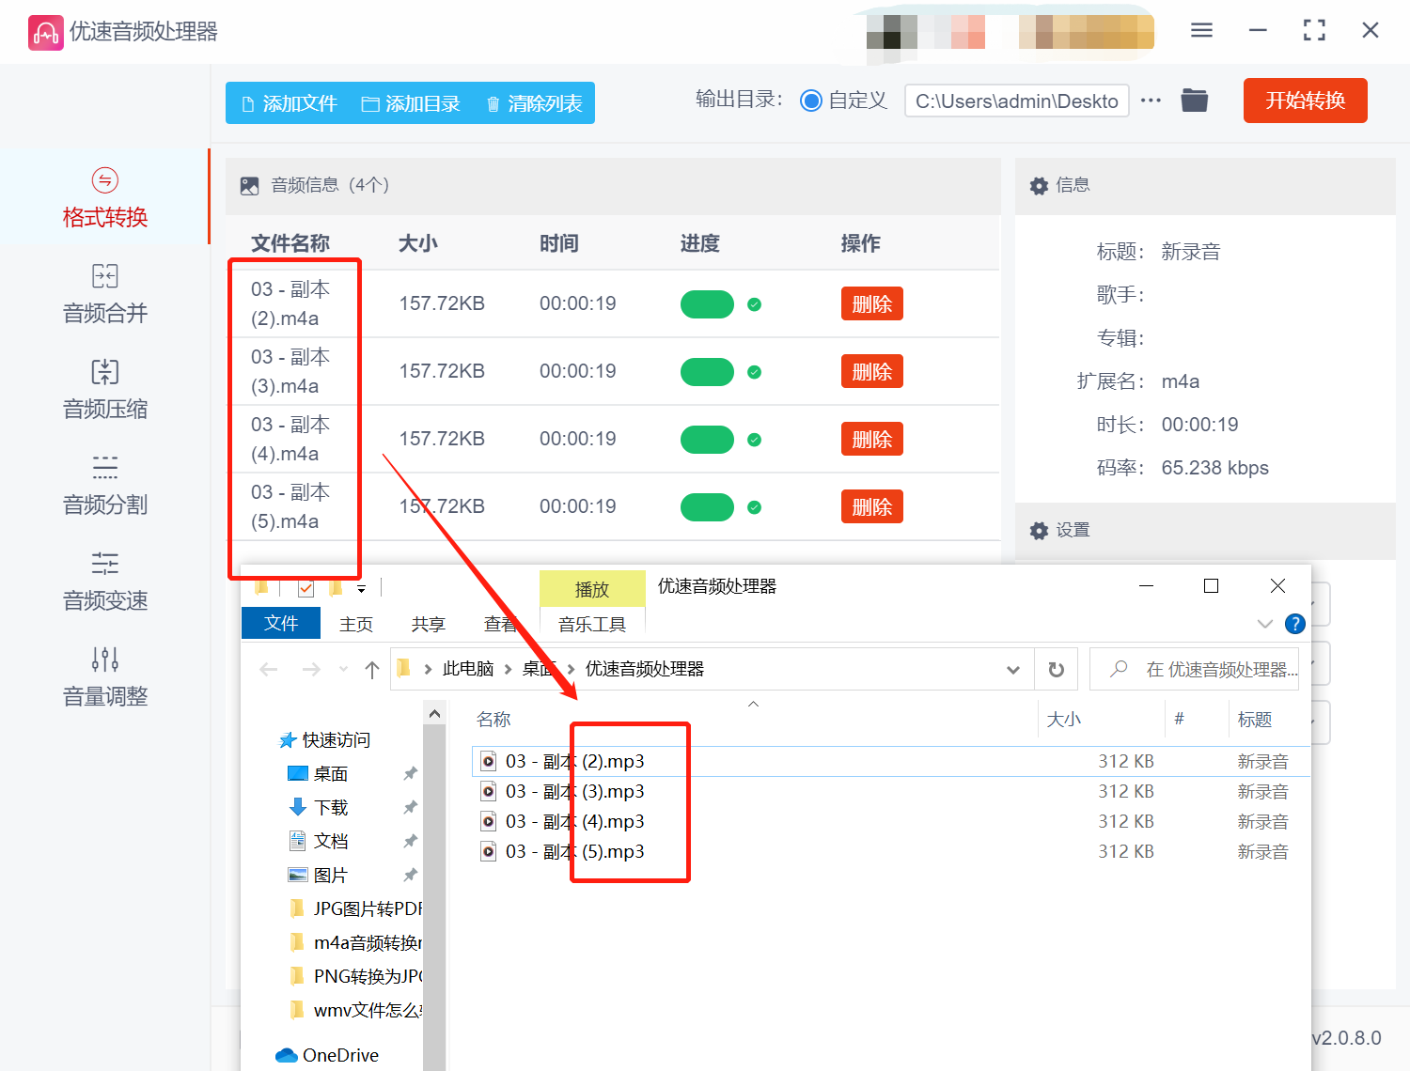
Task: Collapse the Explorer ribbon with the chevron arrow
Action: tap(1264, 623)
